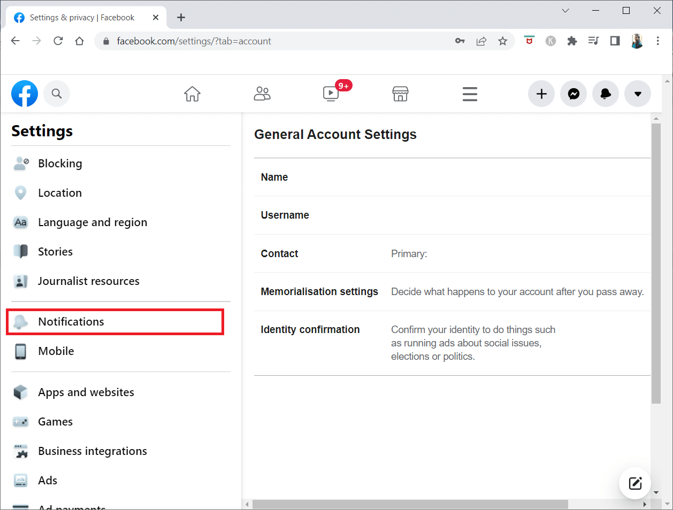Click the Journalist resources badge icon
This screenshot has width=673, height=510.
pos(20,281)
